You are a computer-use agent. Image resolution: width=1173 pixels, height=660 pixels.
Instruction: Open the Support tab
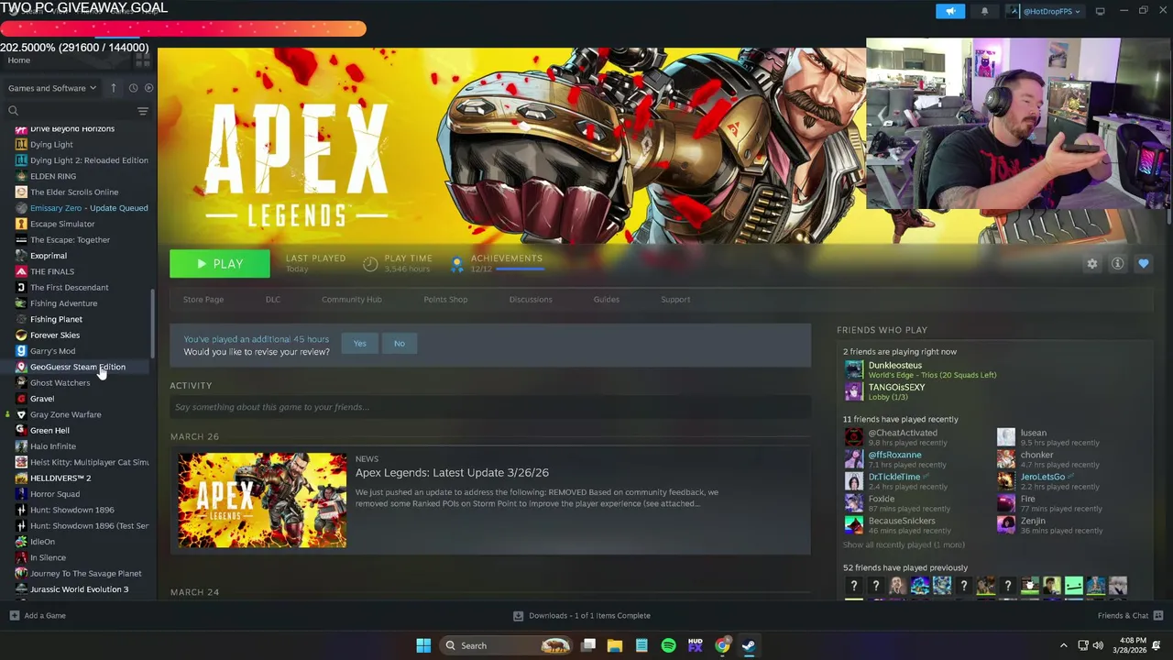coord(675,300)
